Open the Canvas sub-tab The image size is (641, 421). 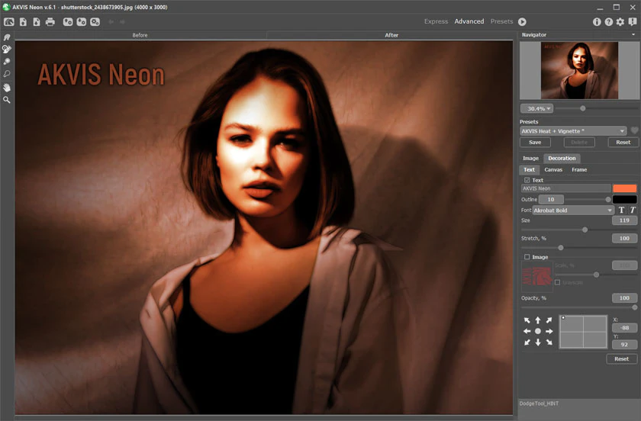553,169
